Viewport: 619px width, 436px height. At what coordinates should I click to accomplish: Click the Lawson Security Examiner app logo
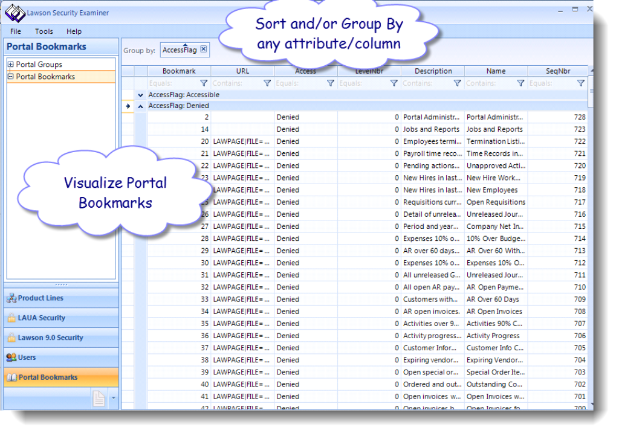[15, 13]
